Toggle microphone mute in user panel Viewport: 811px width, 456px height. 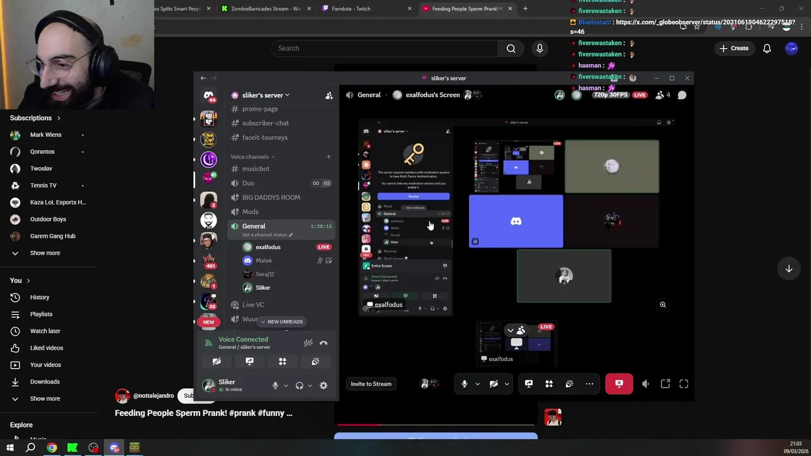click(275, 385)
